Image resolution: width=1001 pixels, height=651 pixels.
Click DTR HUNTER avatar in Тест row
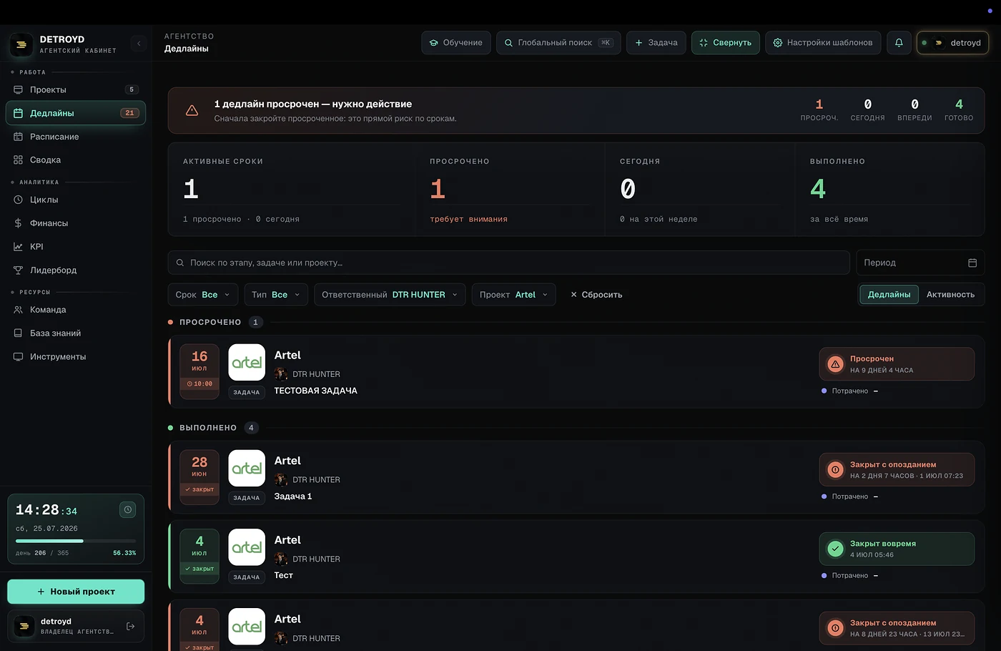[281, 559]
